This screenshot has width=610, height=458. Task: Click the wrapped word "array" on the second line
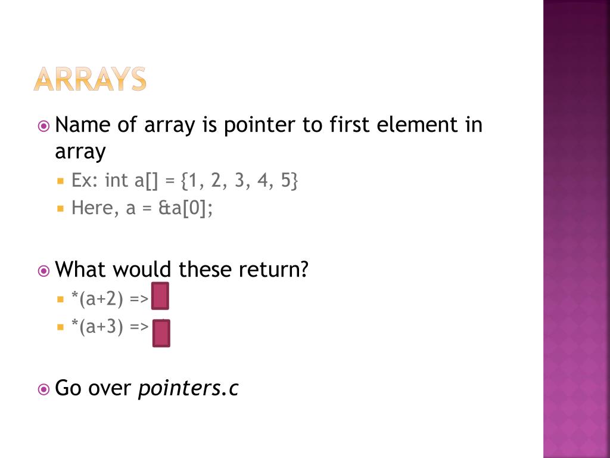pyautogui.click(x=80, y=152)
